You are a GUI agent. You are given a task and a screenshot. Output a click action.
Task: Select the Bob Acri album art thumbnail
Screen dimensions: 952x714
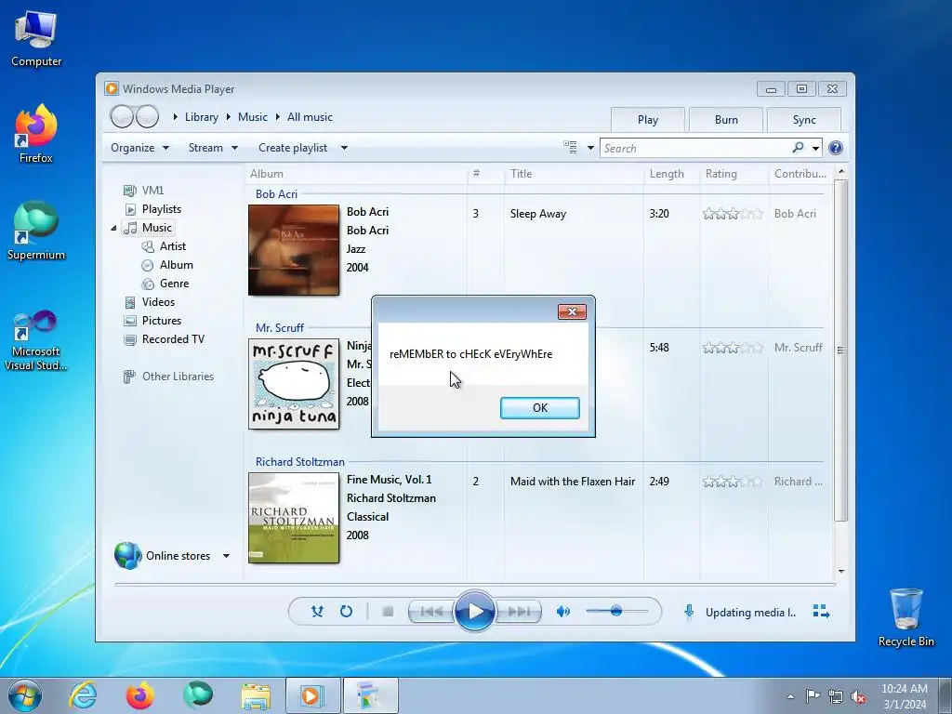[x=294, y=250]
